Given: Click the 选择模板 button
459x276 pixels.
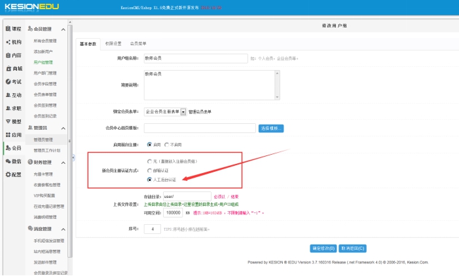Looking at the screenshot, I should pyautogui.click(x=271, y=128).
